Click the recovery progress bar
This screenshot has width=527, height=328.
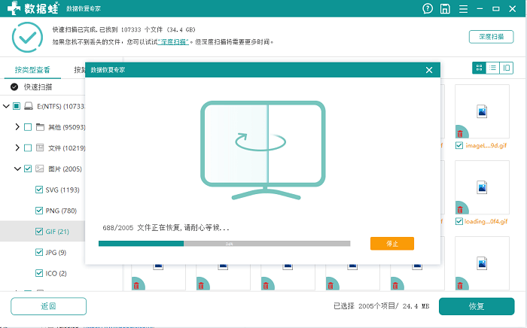click(x=224, y=243)
